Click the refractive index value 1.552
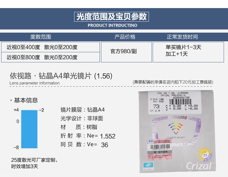The width and height of the screenshot is (228, 177). tap(108, 136)
